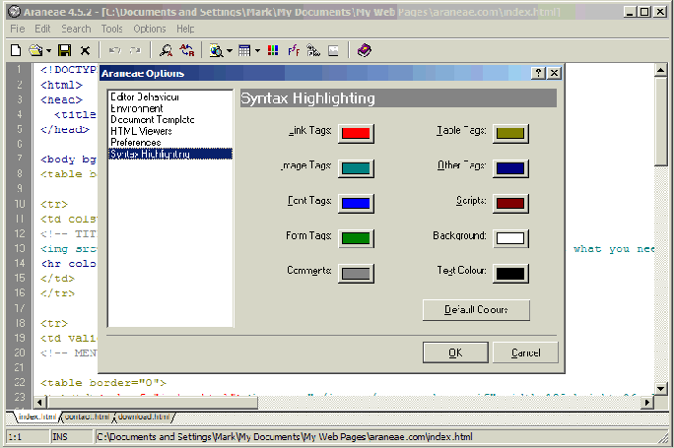
Task: Change the green Form Tags colour
Action: (356, 238)
